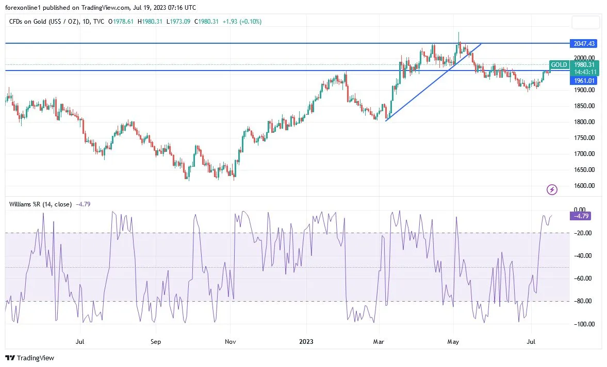Click the TradingView logo at bottom left
The image size is (607, 367).
30,358
